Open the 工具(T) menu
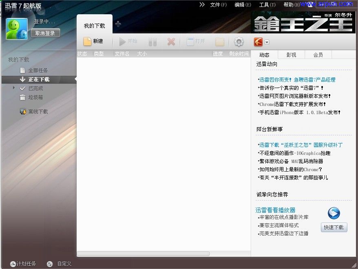The width and height of the screenshot is (358, 269). point(267,5)
